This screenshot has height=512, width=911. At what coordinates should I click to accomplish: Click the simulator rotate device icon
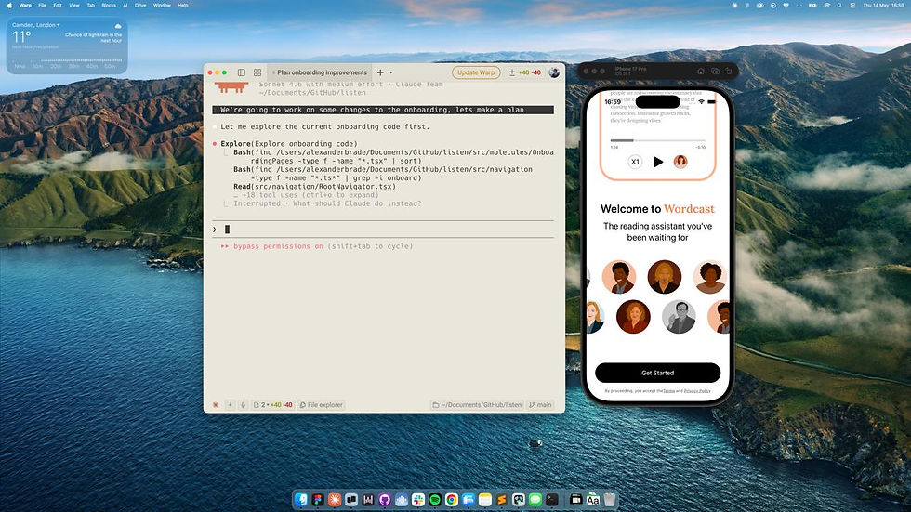729,71
